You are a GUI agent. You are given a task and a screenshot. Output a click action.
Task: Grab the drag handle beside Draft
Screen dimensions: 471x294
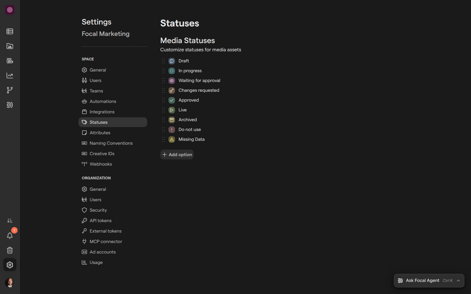(x=164, y=61)
